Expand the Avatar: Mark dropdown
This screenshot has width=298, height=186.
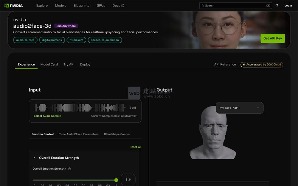pyautogui.click(x=239, y=108)
